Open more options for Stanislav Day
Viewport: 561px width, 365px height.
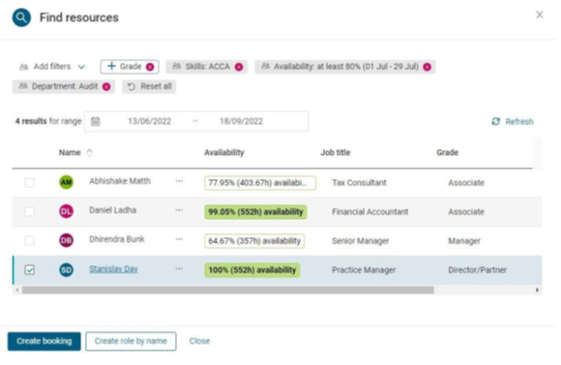coord(179,268)
